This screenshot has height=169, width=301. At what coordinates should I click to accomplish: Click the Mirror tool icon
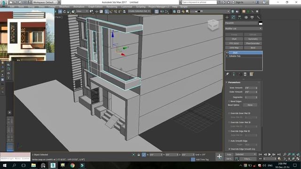coord(162,11)
